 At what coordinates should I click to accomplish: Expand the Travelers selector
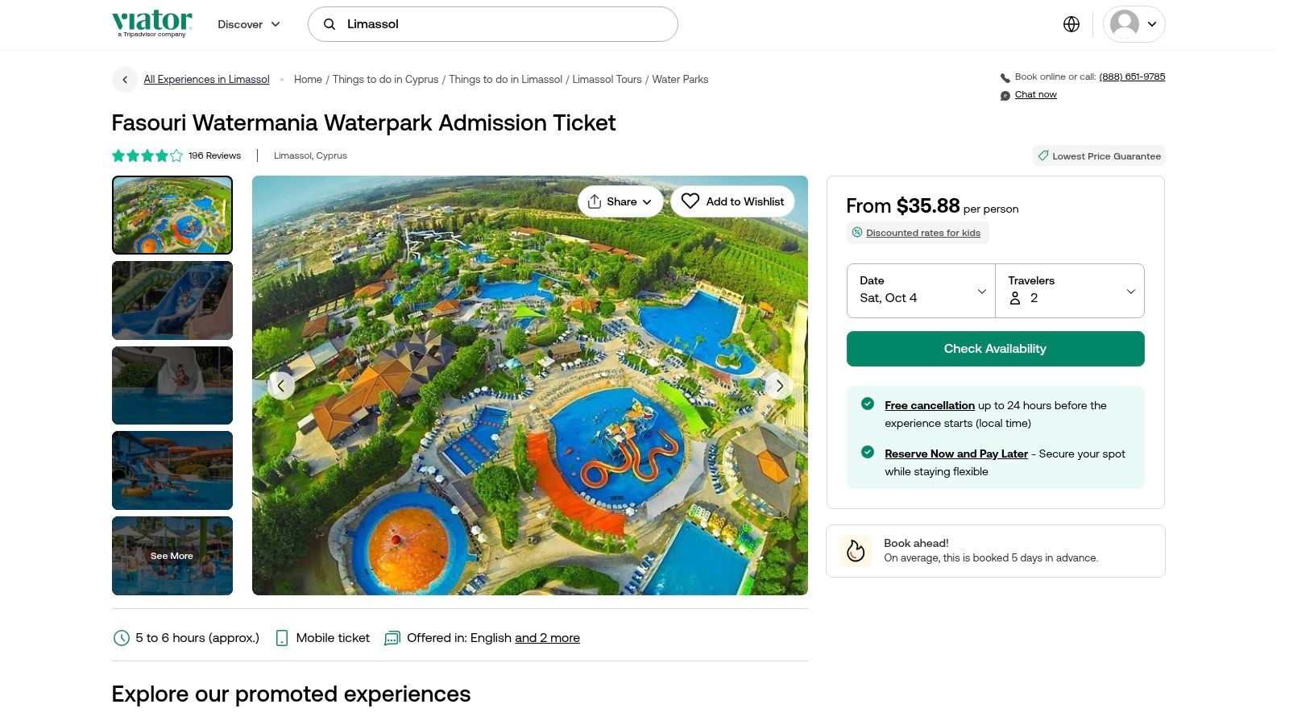point(1070,290)
